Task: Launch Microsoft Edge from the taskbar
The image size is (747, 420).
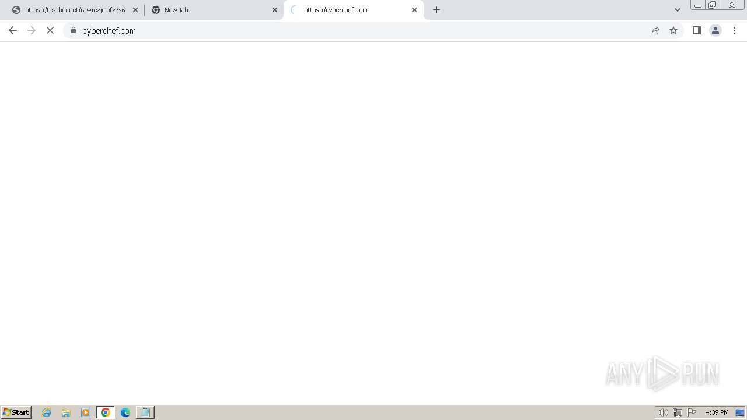Action: [x=125, y=412]
